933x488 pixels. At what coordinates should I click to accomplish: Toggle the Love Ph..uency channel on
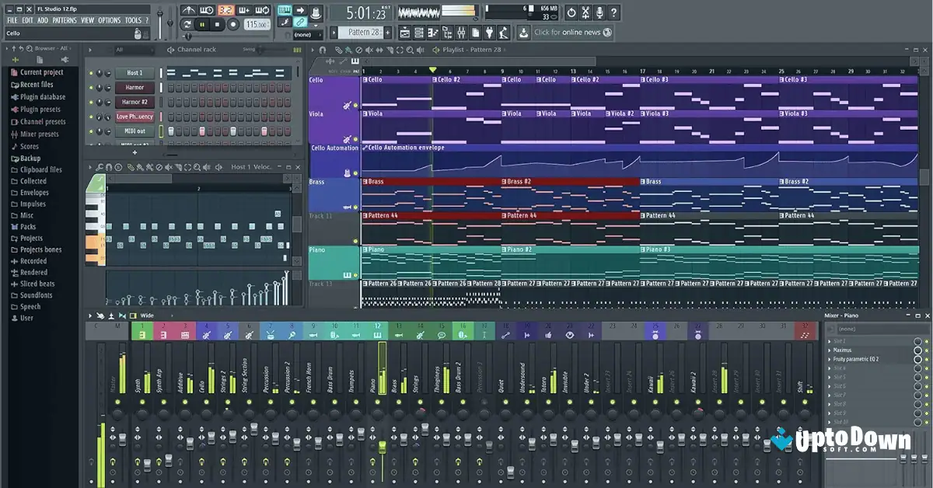91,116
